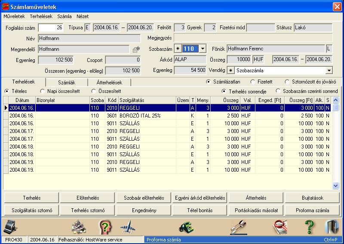Image resolution: width=344 pixels, height=244 pixels.
Task: Select Napi összesített view option
Action: click(60, 91)
